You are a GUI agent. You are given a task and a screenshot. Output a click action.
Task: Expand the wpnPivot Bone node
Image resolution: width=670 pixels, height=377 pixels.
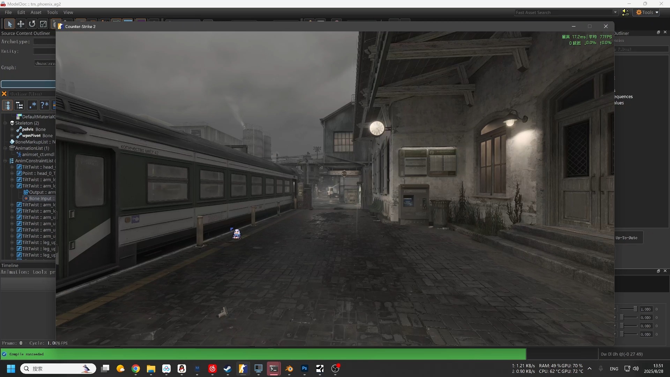click(x=12, y=136)
